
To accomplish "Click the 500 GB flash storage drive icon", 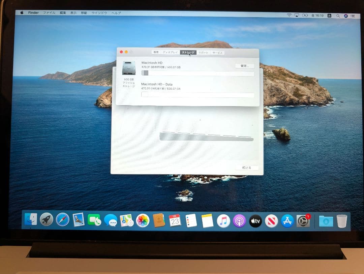I will (x=129, y=67).
